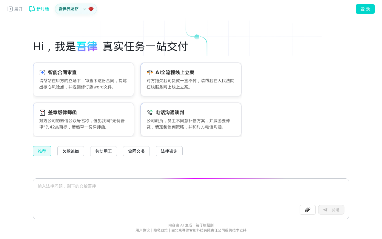The height and width of the screenshot is (239, 382).
Task: Select the 电话沟通谈判 card title
Action: 170,113
